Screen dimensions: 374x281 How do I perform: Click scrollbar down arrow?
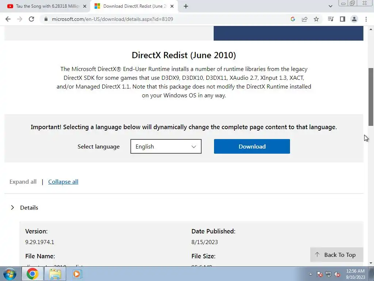click(x=371, y=263)
